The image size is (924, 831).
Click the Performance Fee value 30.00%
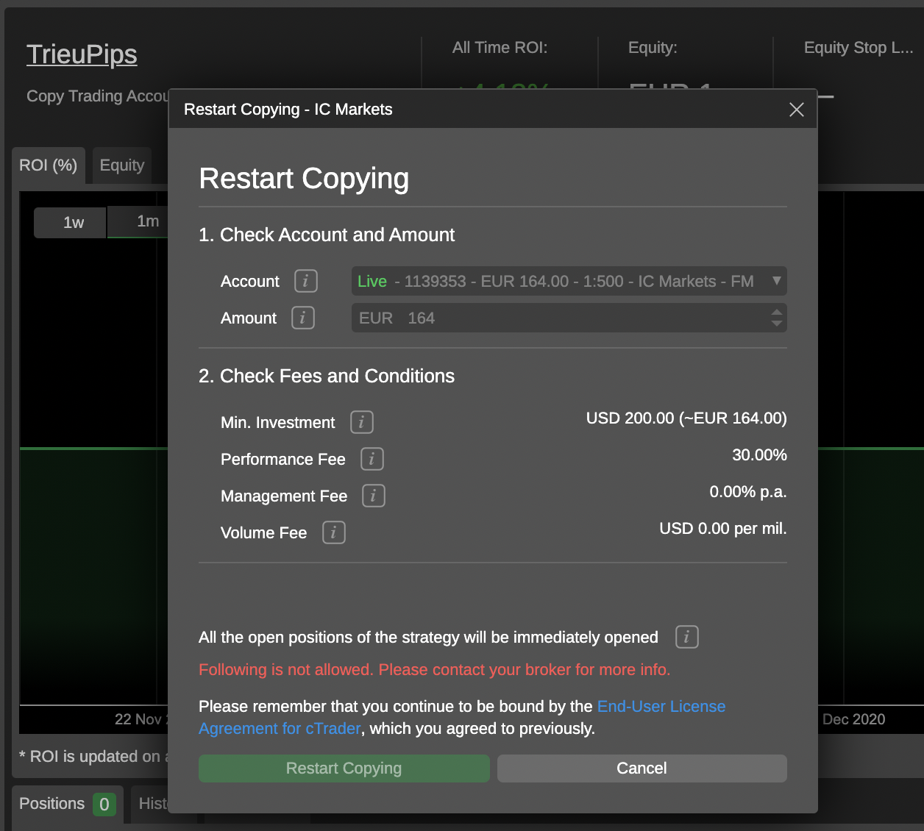[x=759, y=455]
